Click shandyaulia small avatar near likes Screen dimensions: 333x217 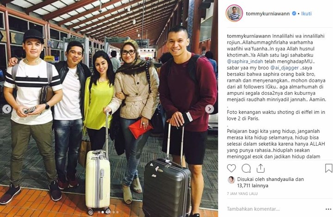[x=231, y=180]
